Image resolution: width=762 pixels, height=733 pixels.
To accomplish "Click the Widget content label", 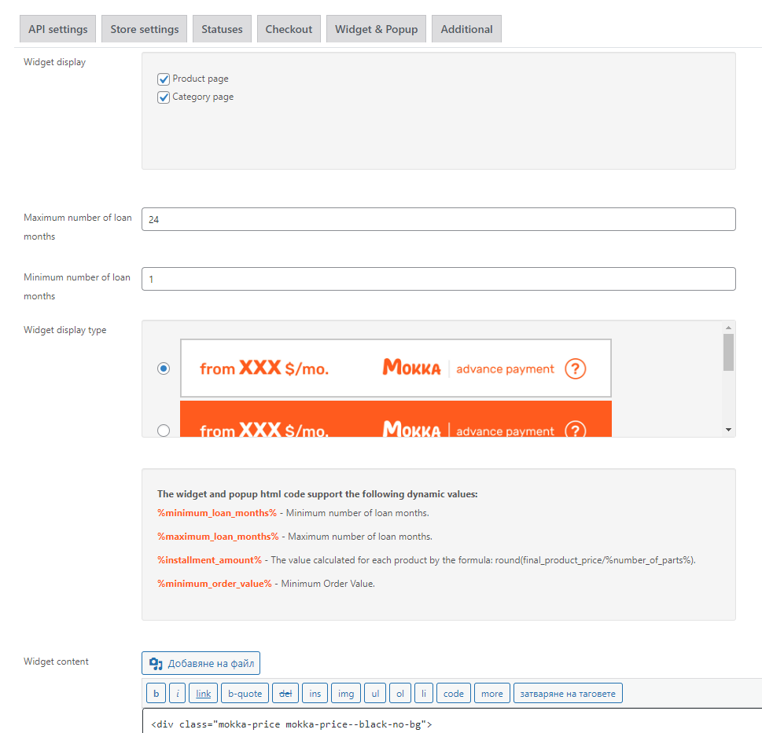I will [57, 662].
